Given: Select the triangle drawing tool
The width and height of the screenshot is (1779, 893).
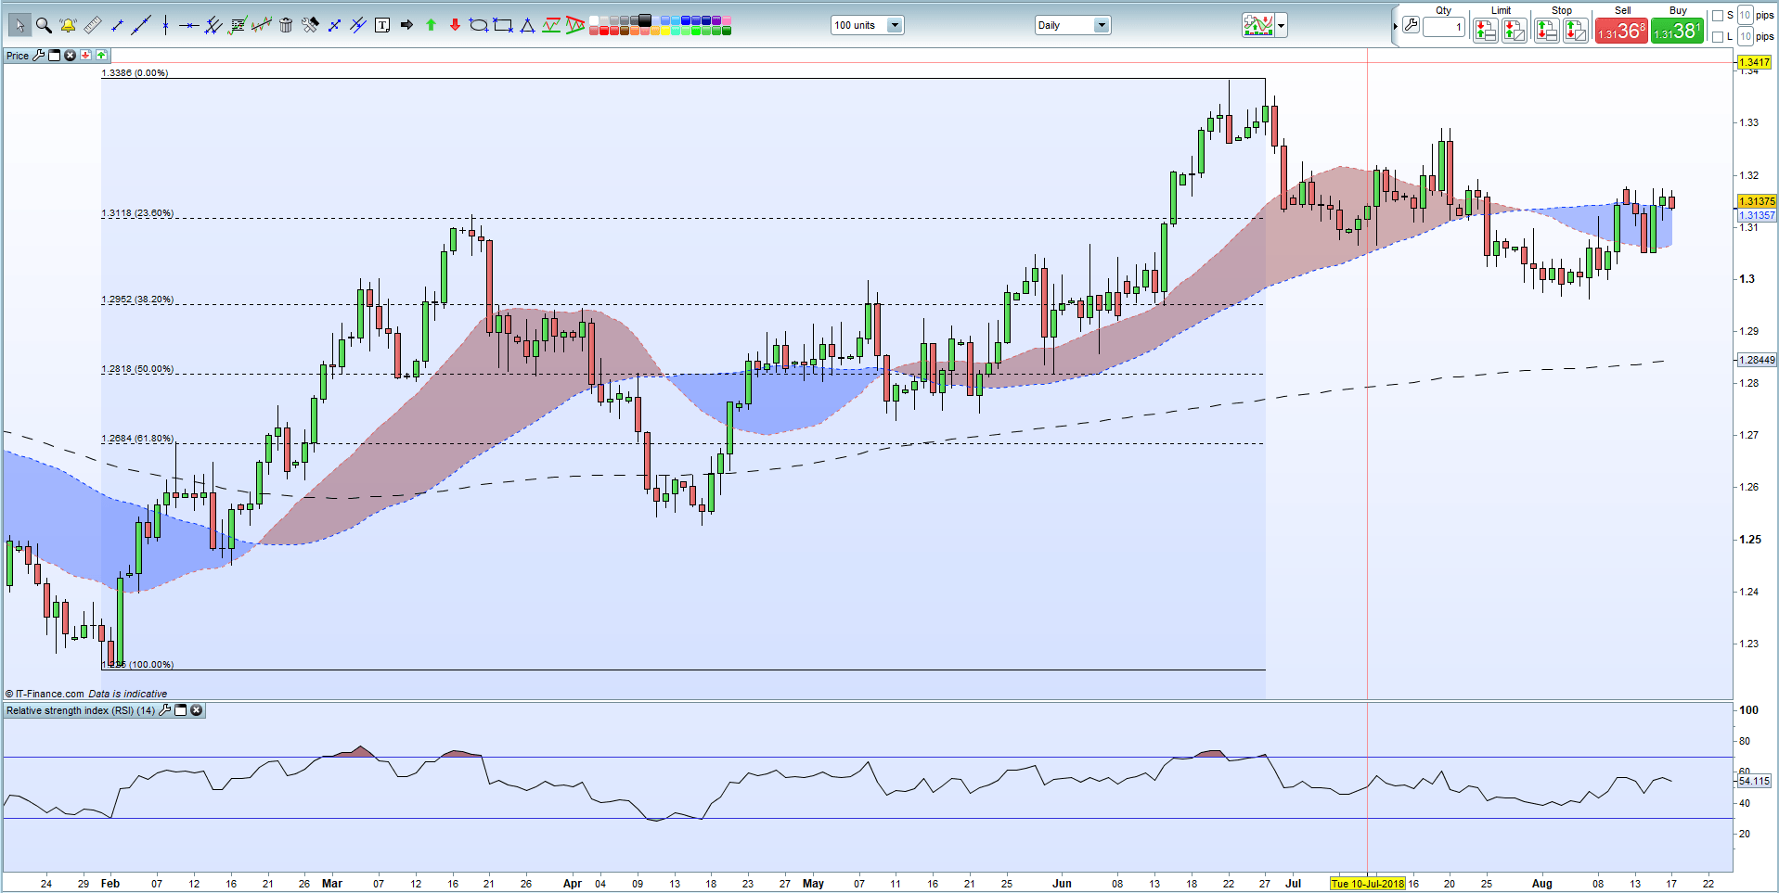Looking at the screenshot, I should click(527, 25).
